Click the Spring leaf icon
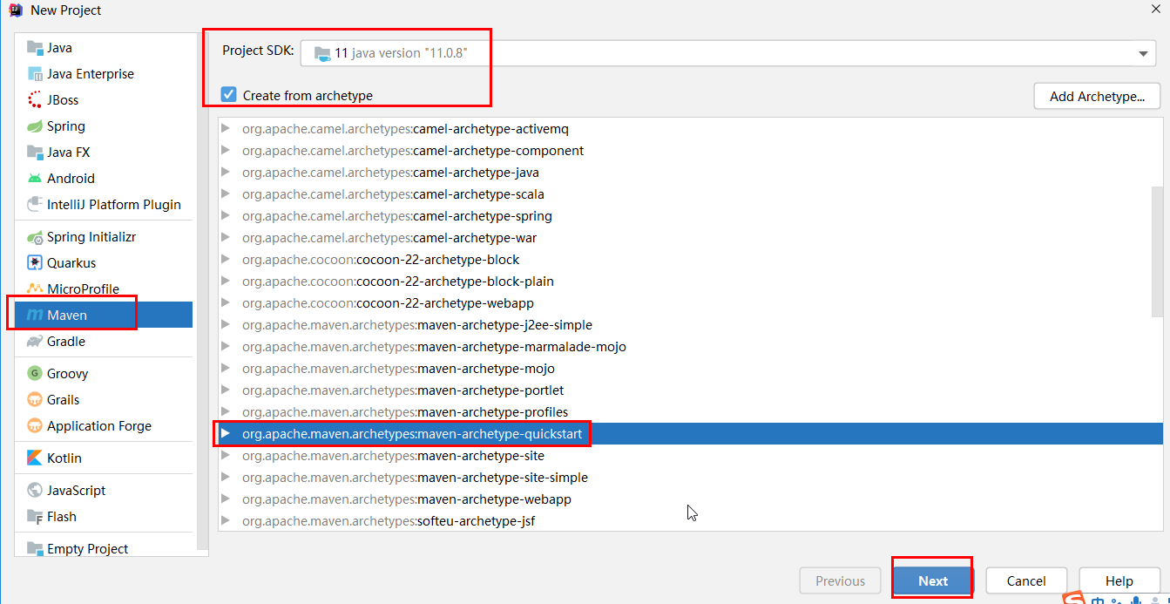Image resolution: width=1170 pixels, height=604 pixels. coord(35,126)
